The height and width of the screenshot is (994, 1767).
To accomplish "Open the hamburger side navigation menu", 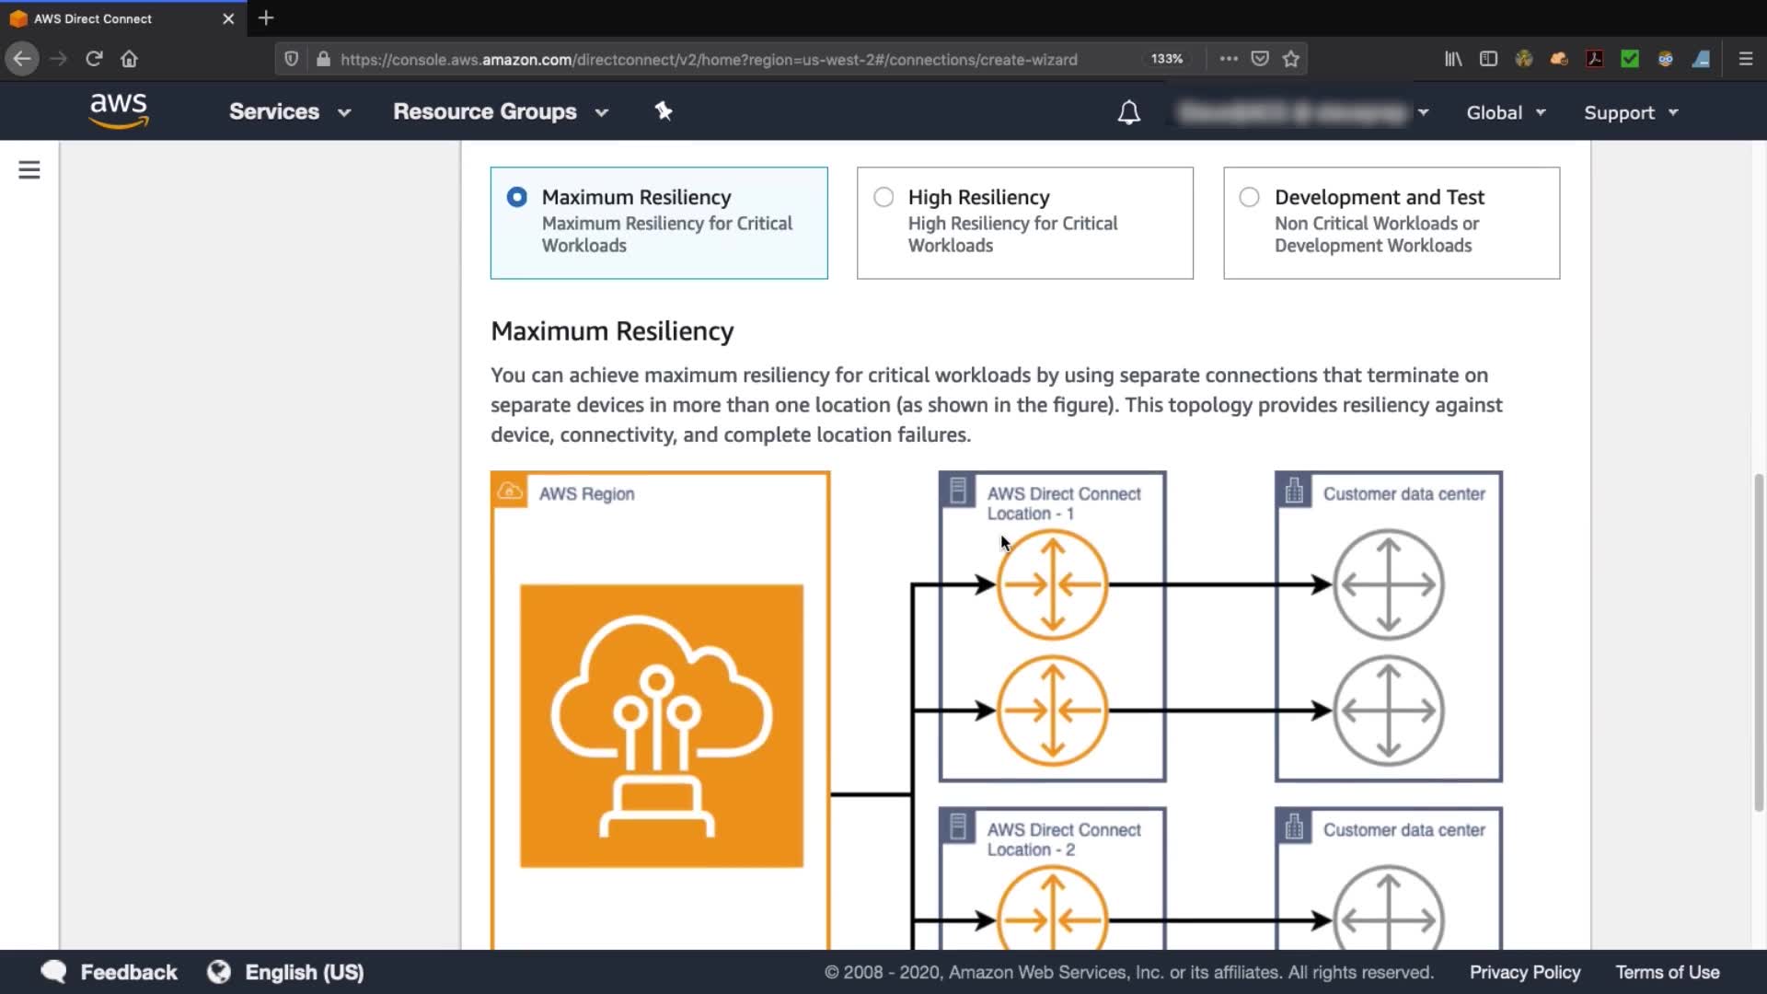I will point(29,170).
